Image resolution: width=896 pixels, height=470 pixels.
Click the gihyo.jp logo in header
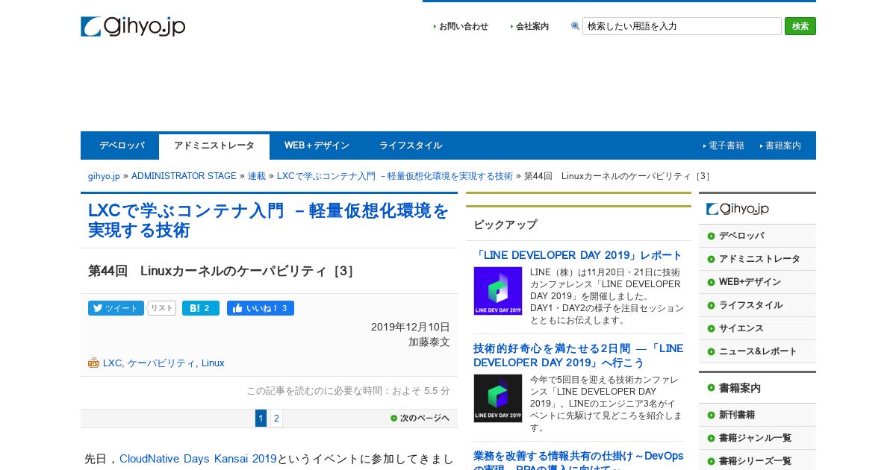(133, 26)
